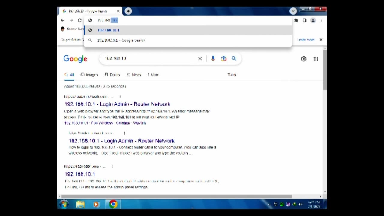Open the plain 192.168.10.1 result title
Screen dimensions: 384x216
80,174
